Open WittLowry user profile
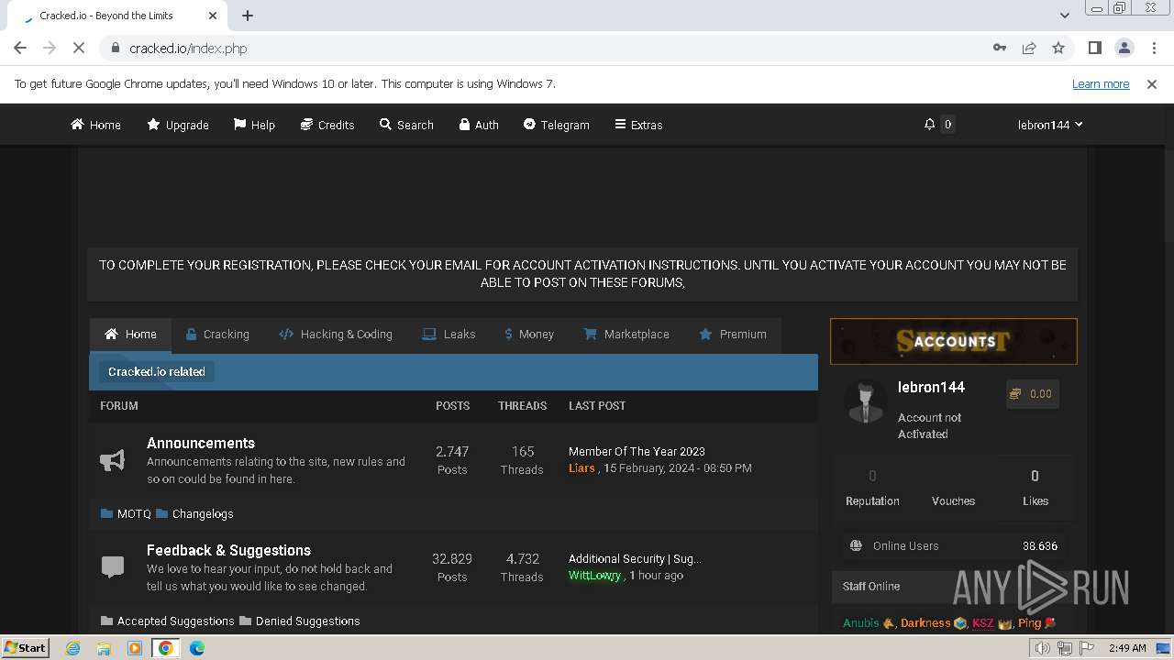The width and height of the screenshot is (1174, 660). point(595,575)
